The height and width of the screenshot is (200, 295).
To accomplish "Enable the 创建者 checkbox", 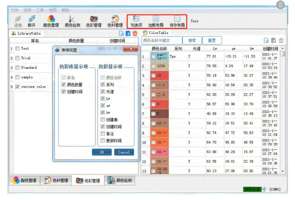I will point(102,120).
